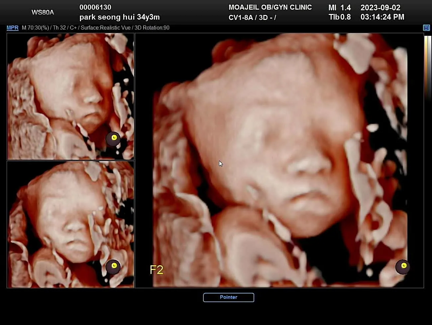Screen dimensions: 432x325
Task: Click the date 2023-09-02
Action: 380,8
